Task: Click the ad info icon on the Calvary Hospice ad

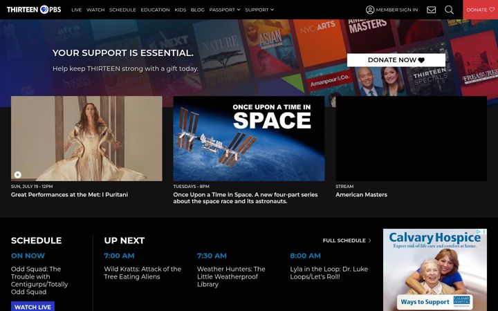Action: point(479,232)
